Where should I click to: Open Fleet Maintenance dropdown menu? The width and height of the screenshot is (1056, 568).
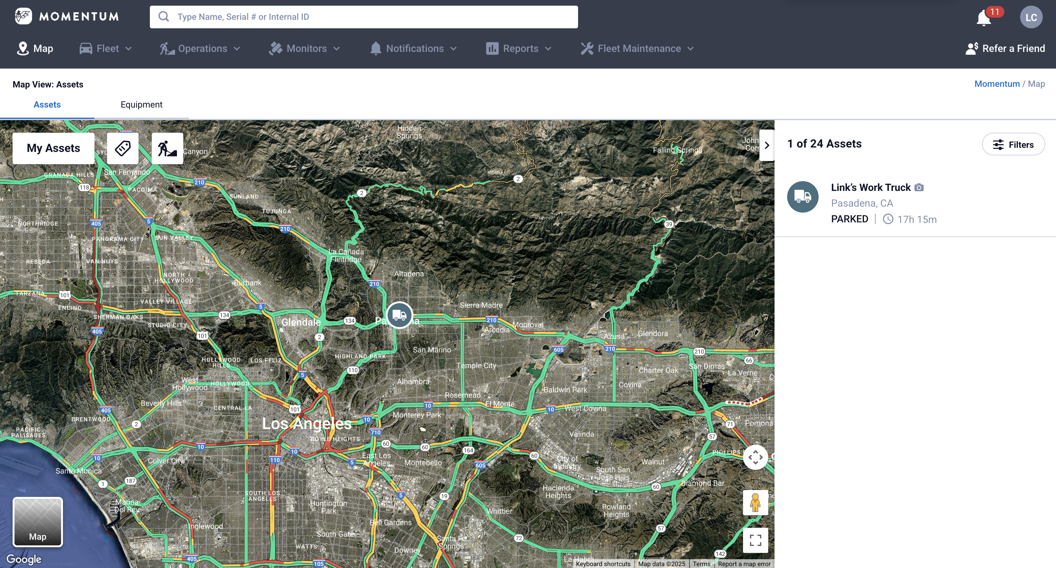638,48
